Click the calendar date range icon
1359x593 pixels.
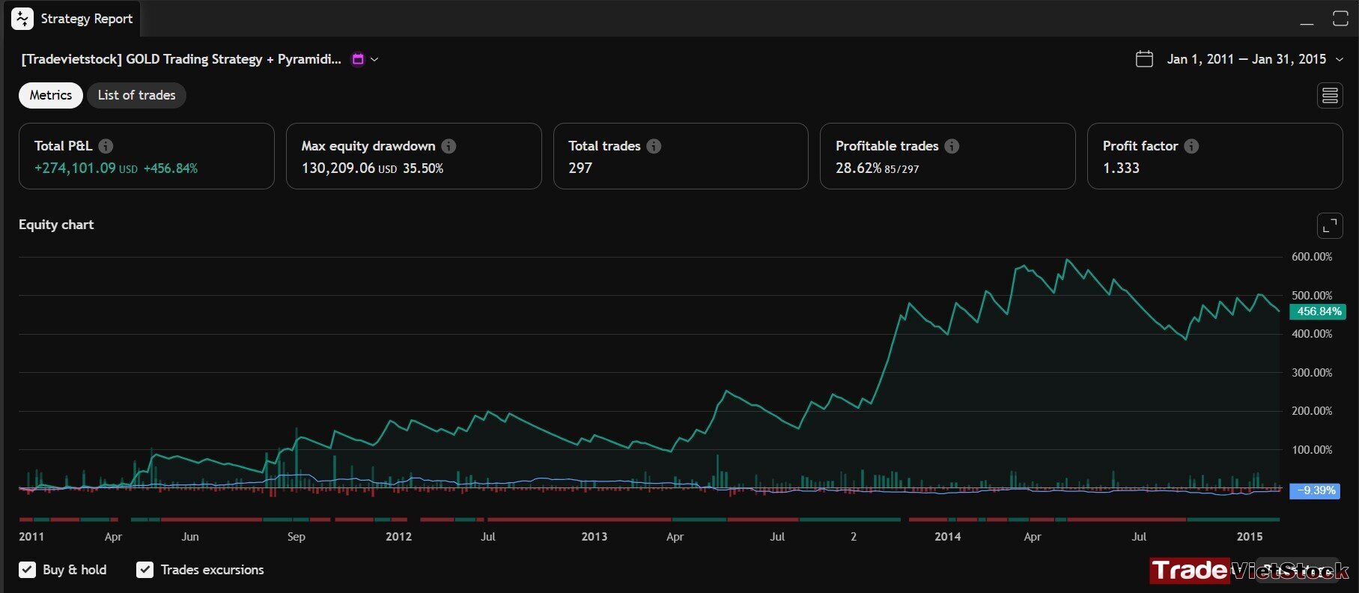click(1144, 59)
